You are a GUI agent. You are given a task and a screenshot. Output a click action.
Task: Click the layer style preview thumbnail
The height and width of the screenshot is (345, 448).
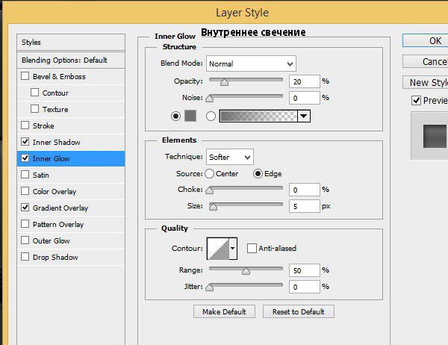pyautogui.click(x=429, y=137)
